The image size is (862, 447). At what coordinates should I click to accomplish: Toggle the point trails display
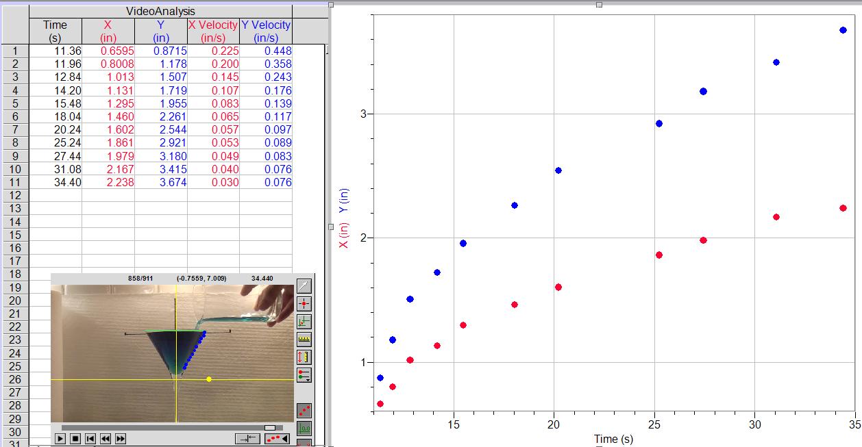point(304,410)
